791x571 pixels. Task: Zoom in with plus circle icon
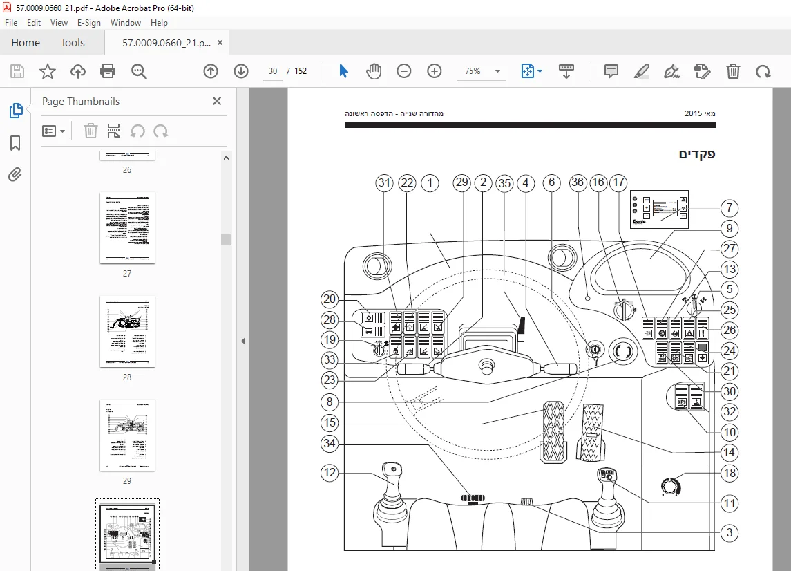click(x=435, y=71)
